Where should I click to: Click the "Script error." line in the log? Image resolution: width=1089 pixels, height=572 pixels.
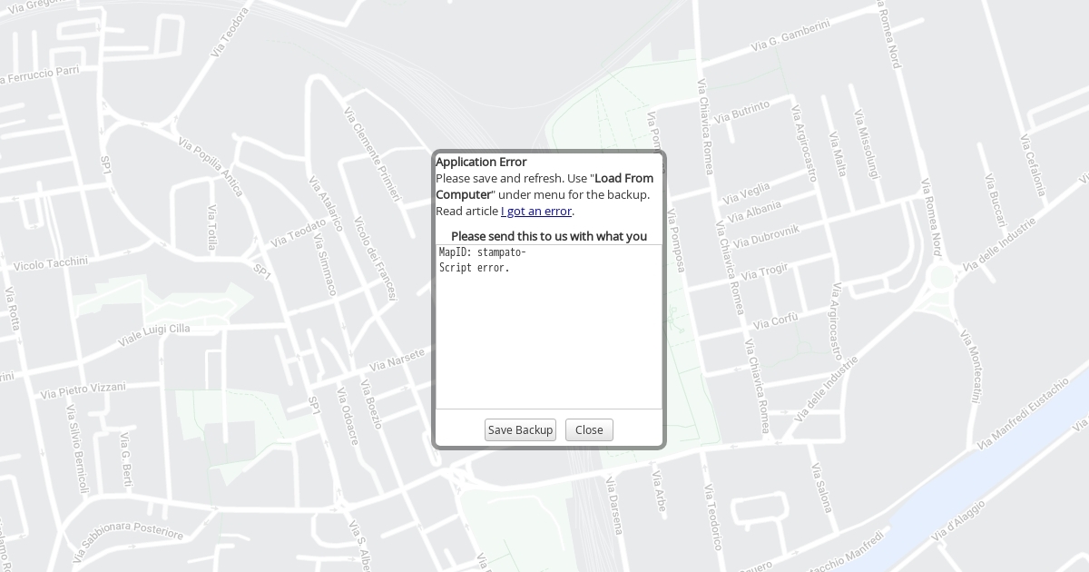[x=475, y=268]
